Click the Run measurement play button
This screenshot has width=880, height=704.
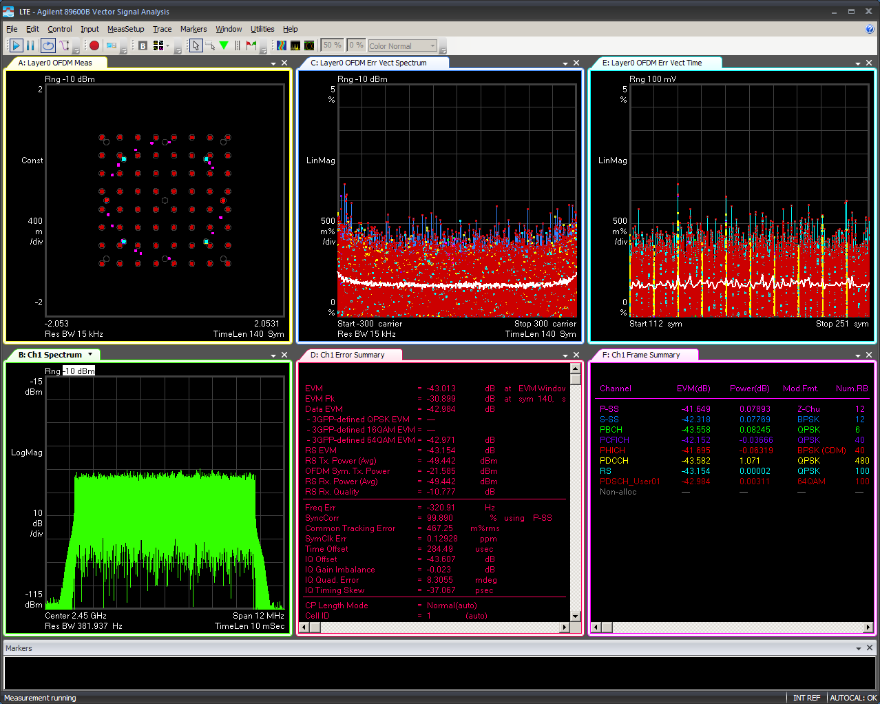point(16,45)
